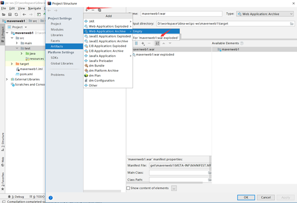The height and width of the screenshot is (203, 297).
Task: Click the create directory icon in layout toolbar
Action: click(x=136, y=43)
